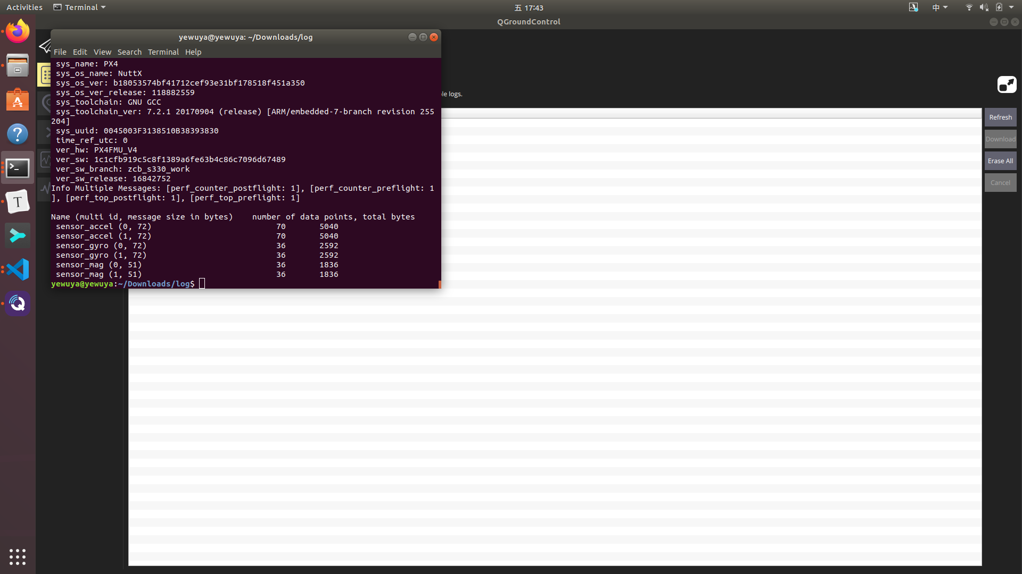Image resolution: width=1022 pixels, height=574 pixels.
Task: Open the terminal Help menu
Action: [193, 52]
